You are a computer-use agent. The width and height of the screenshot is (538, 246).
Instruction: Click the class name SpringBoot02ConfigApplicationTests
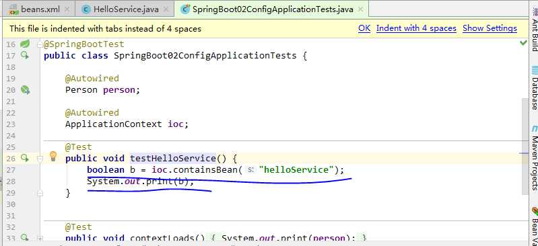click(x=205, y=56)
